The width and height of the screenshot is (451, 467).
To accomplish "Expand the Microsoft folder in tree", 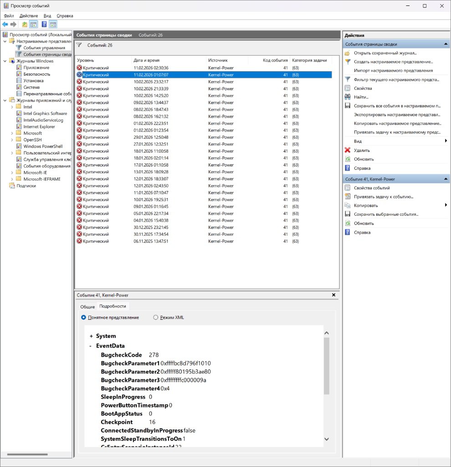I will (12, 133).
